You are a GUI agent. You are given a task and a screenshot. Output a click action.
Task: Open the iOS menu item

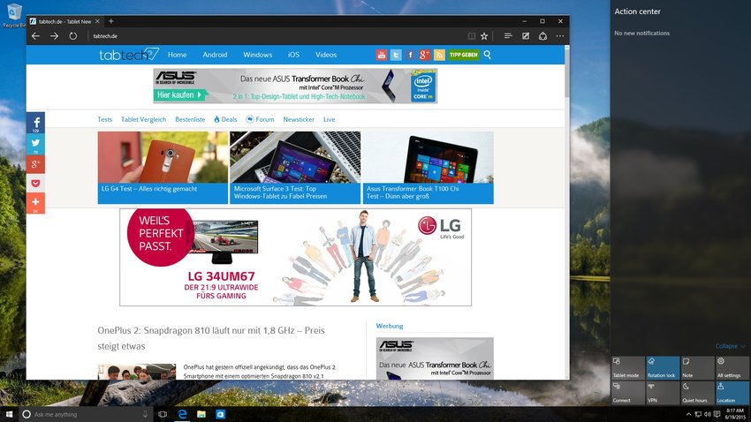[x=293, y=55]
